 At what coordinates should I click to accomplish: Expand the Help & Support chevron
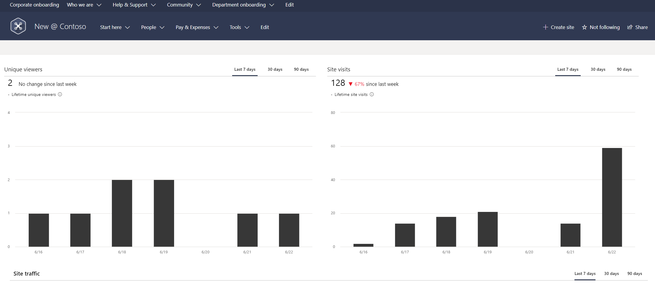(153, 5)
